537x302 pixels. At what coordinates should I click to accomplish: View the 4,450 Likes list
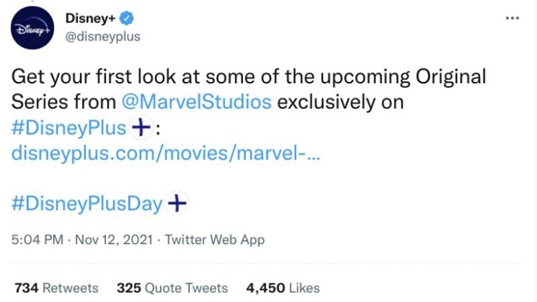coord(283,288)
